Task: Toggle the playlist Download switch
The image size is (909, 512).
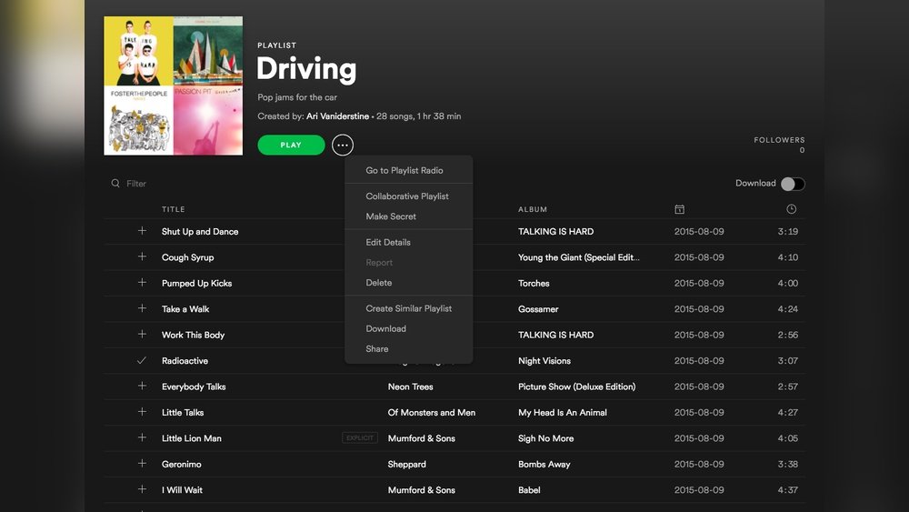Action: click(x=793, y=184)
